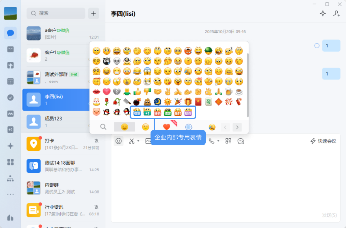The image size is (346, 228).
Task: Insert the poop emoji
Action: coord(147,102)
